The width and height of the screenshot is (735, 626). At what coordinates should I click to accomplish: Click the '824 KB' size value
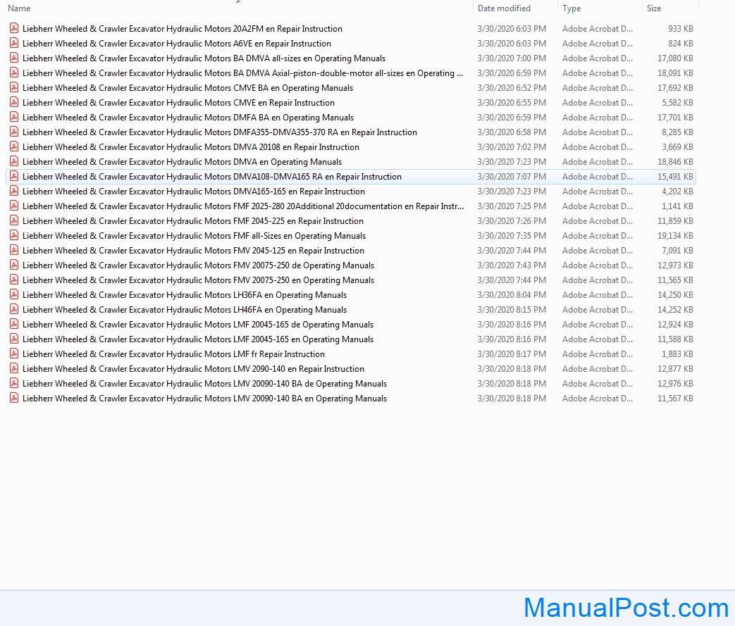(x=680, y=44)
